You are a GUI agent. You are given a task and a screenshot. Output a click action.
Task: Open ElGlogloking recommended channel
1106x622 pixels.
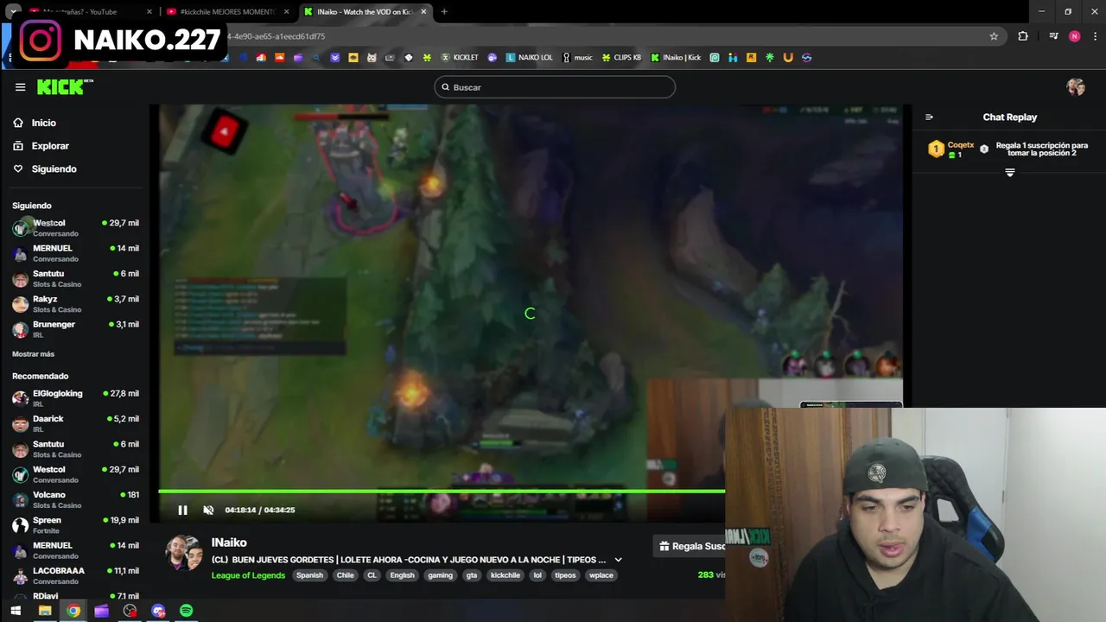[x=75, y=398]
